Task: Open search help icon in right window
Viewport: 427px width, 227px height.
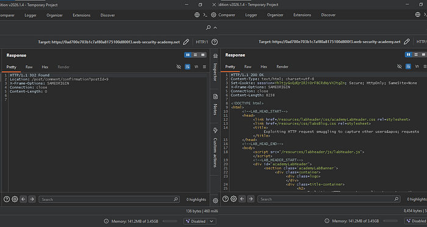Action: (x=226, y=199)
